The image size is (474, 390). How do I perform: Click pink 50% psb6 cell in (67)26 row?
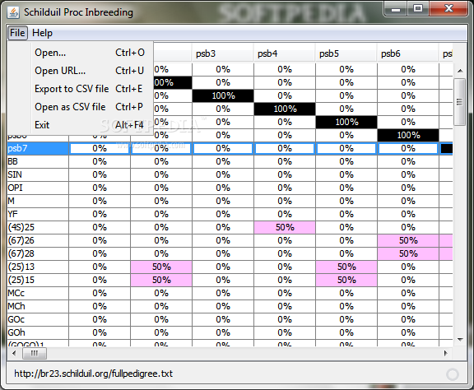click(408, 240)
